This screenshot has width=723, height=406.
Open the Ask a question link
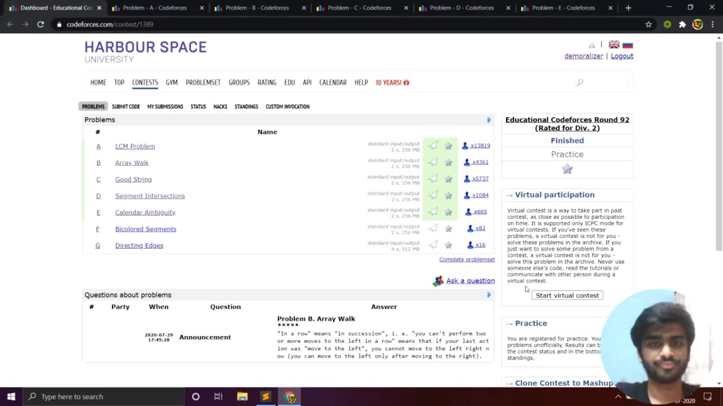[x=470, y=281]
